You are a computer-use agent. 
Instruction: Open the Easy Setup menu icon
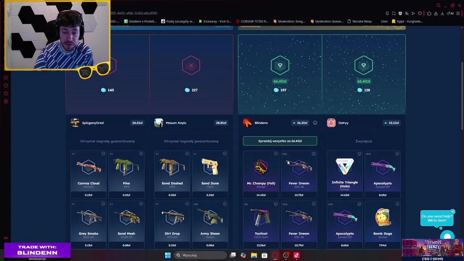[x=458, y=13]
